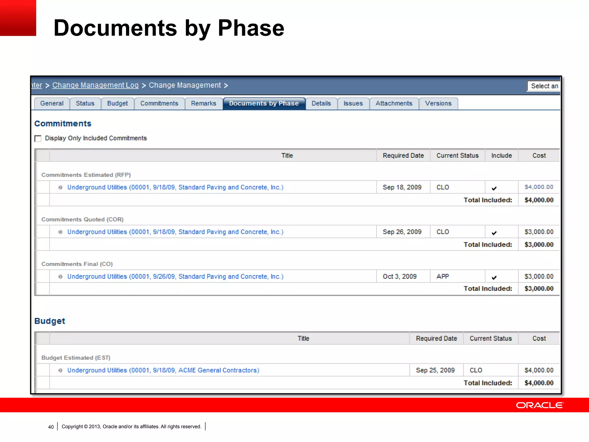Click the bullet icon in the RFP commitment row

[x=60, y=188]
